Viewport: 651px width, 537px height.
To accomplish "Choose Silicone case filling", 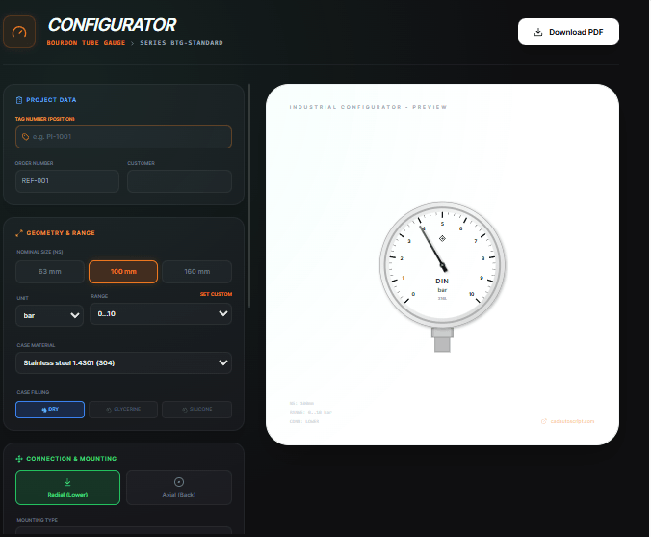I will coord(196,410).
